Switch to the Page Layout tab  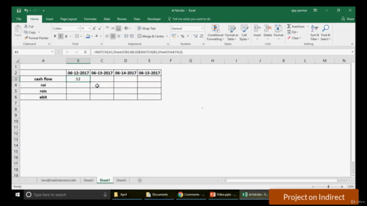coord(69,19)
